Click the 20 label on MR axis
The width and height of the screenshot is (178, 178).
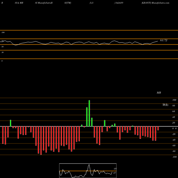(x=174, y=123)
